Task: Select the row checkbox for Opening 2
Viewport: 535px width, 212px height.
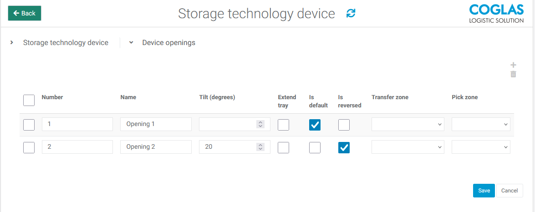Action: pos(29,147)
